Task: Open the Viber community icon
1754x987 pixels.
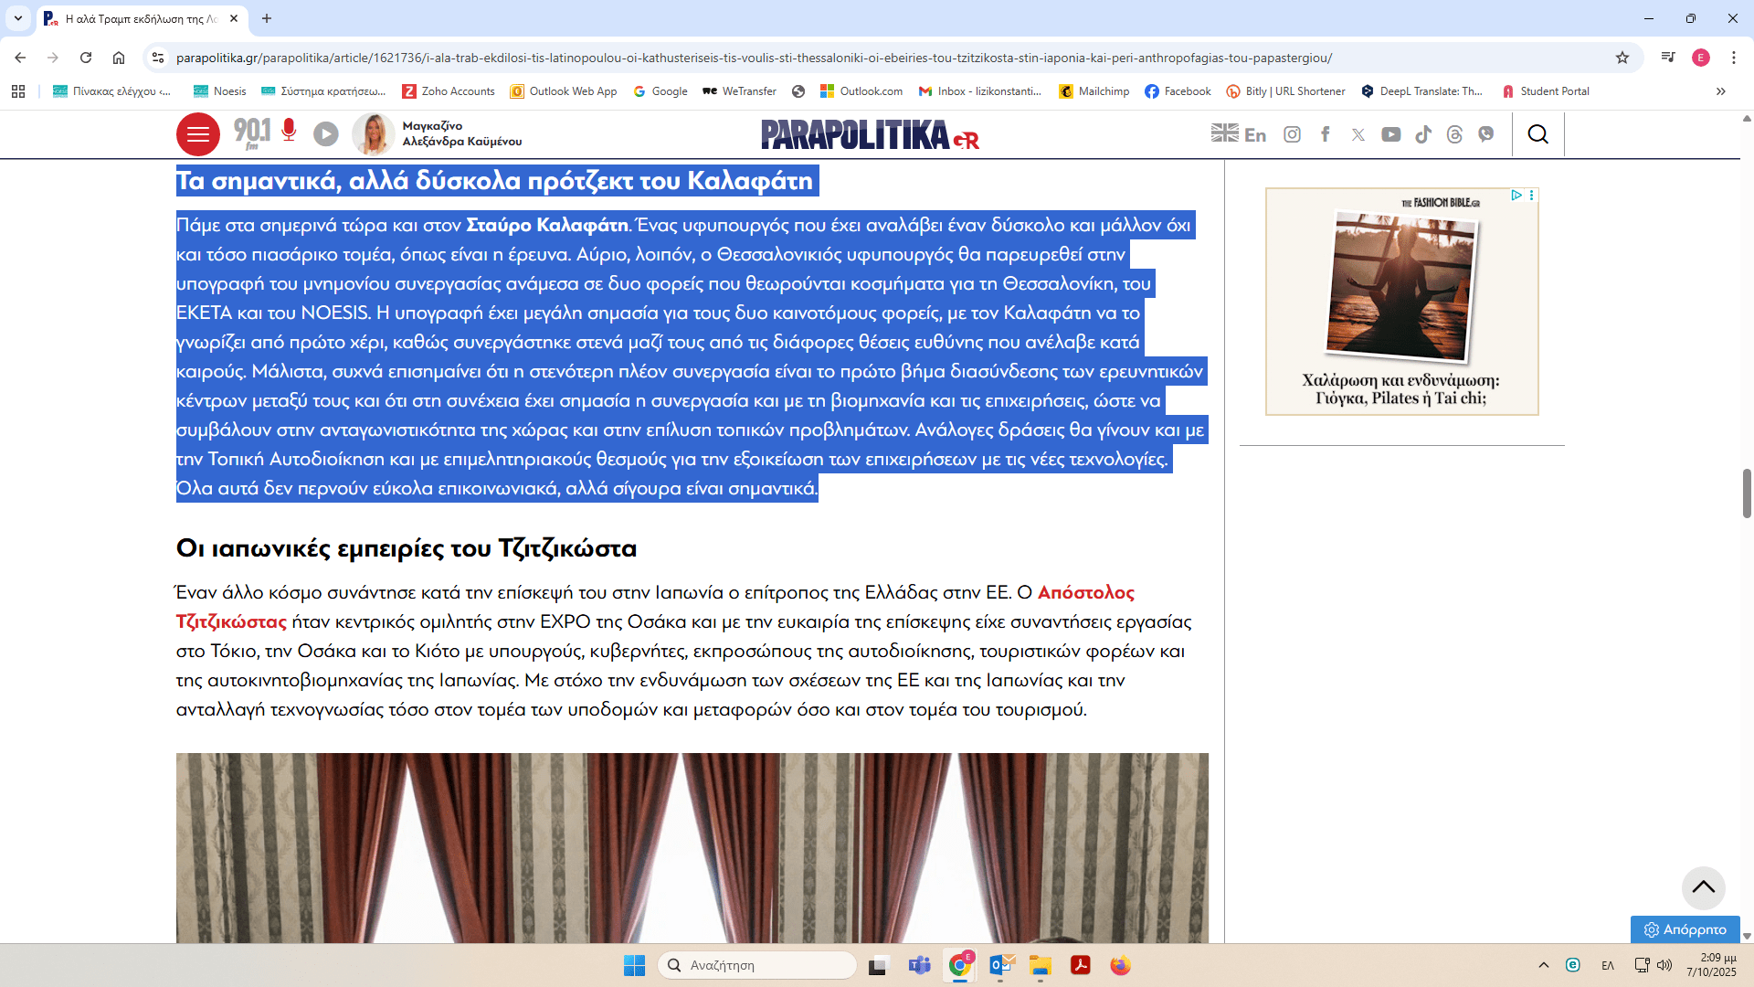Action: tap(1486, 134)
